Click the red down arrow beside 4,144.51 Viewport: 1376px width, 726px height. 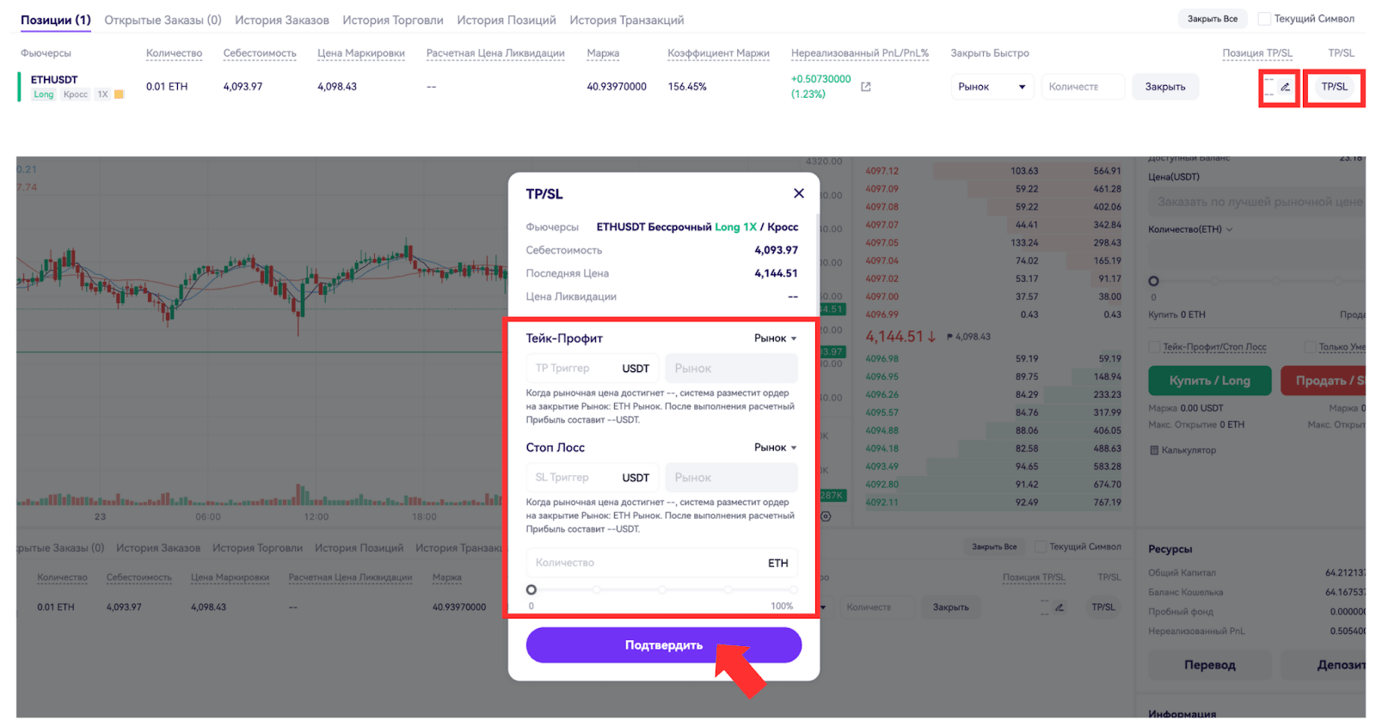pos(931,337)
